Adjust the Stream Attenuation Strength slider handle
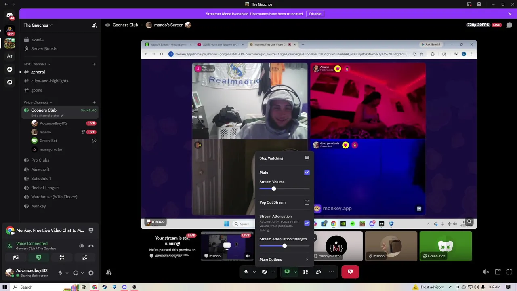 [284, 246]
